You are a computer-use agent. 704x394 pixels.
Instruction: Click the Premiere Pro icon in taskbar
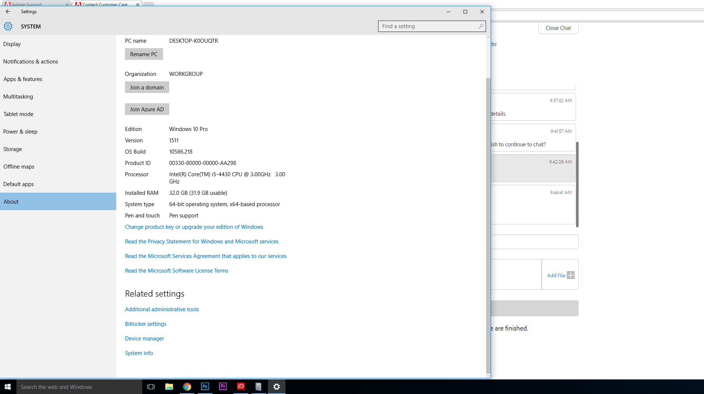click(222, 386)
